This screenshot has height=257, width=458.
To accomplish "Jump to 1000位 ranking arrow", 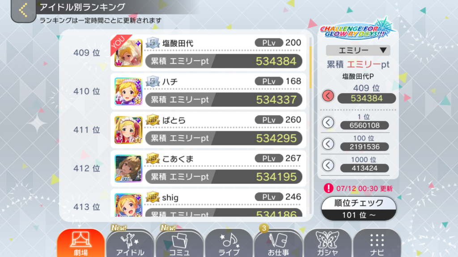I will 328,165.
